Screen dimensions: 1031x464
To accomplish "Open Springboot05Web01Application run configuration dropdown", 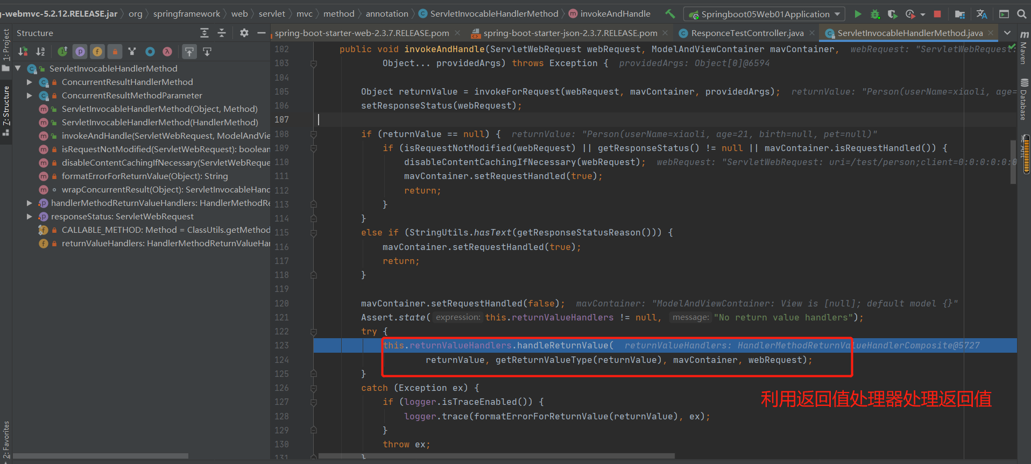I will [x=764, y=14].
